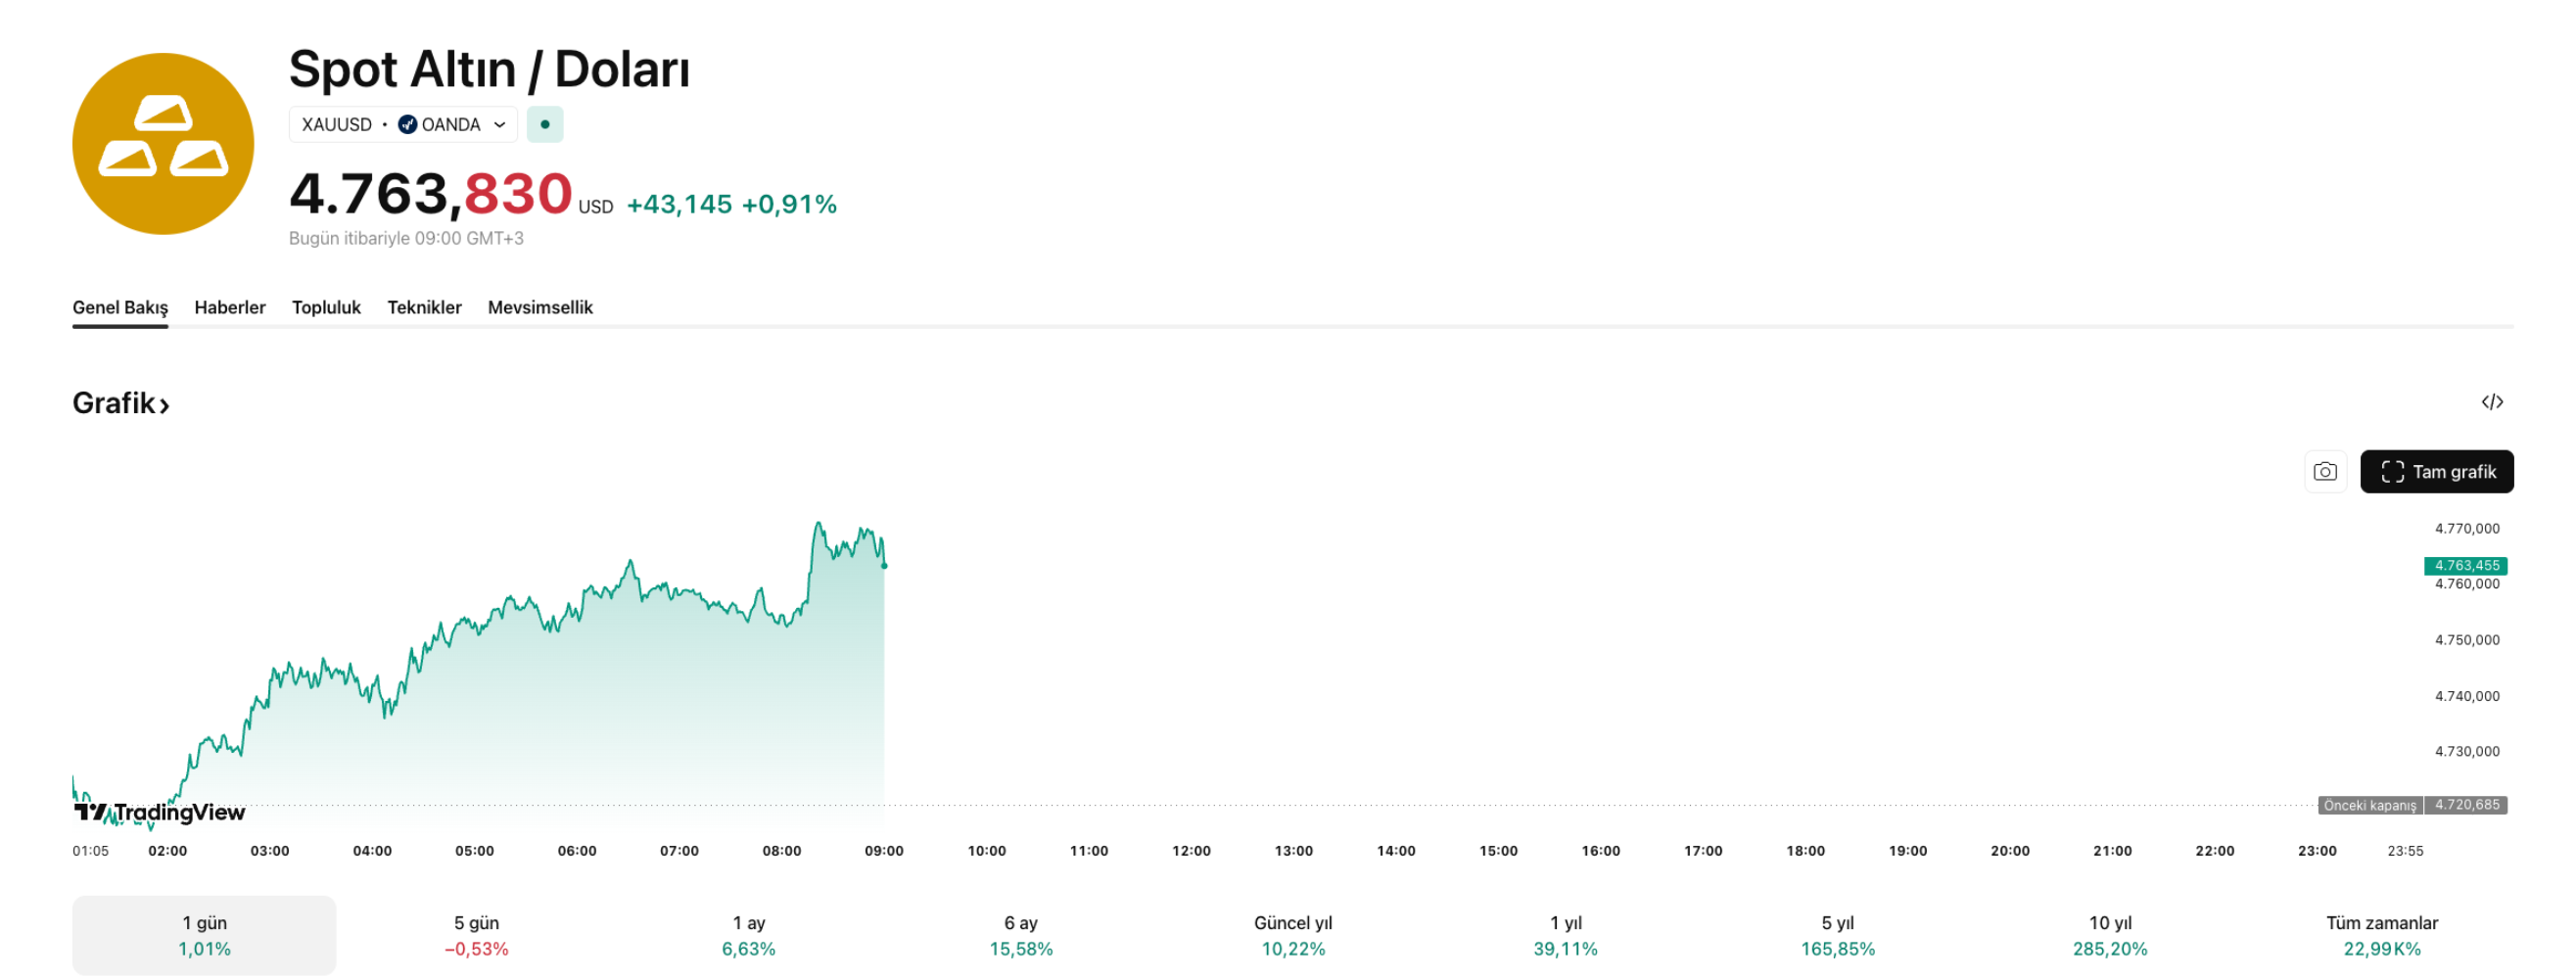Open the Topluluk tab
This screenshot has width=2576, height=979.
(x=326, y=308)
